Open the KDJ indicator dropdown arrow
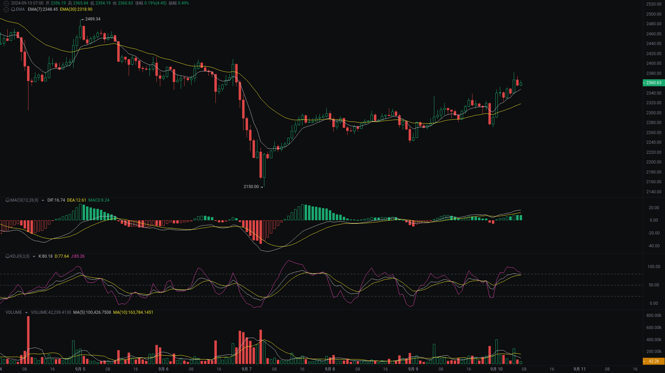 (34, 256)
